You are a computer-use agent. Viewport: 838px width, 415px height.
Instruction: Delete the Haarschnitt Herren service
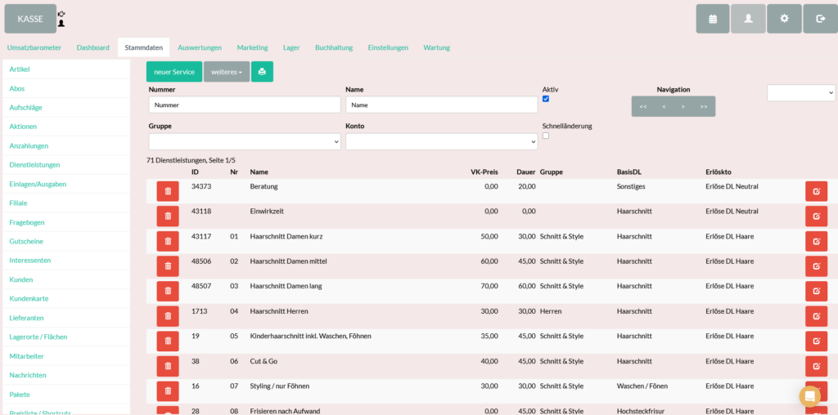tap(168, 316)
